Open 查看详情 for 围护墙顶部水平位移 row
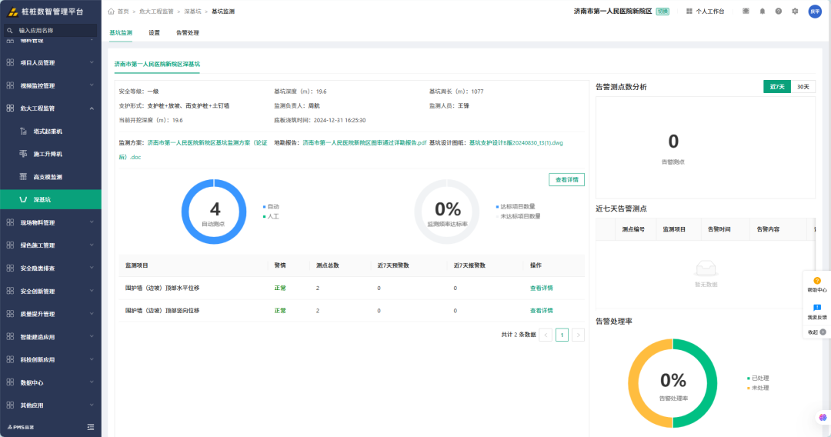 541,289
